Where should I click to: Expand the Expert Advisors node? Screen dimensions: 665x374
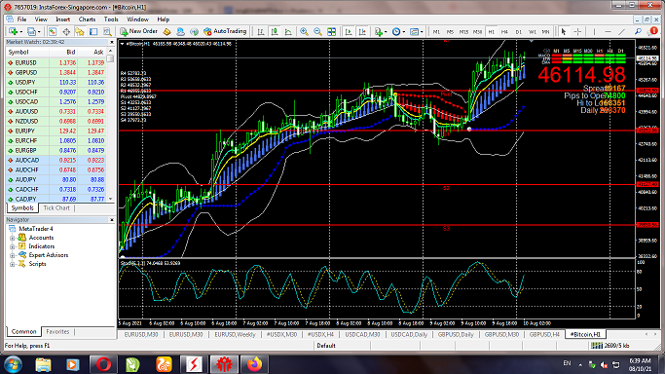13,255
